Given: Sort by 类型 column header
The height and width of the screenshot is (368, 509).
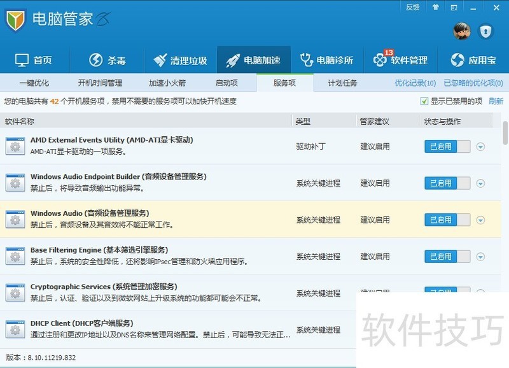Looking at the screenshot, I should tap(303, 122).
